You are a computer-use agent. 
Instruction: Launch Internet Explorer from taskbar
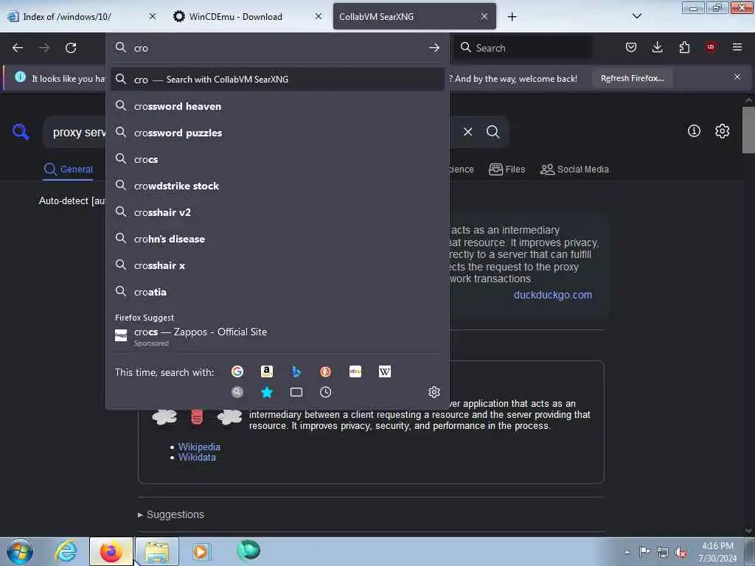click(66, 551)
